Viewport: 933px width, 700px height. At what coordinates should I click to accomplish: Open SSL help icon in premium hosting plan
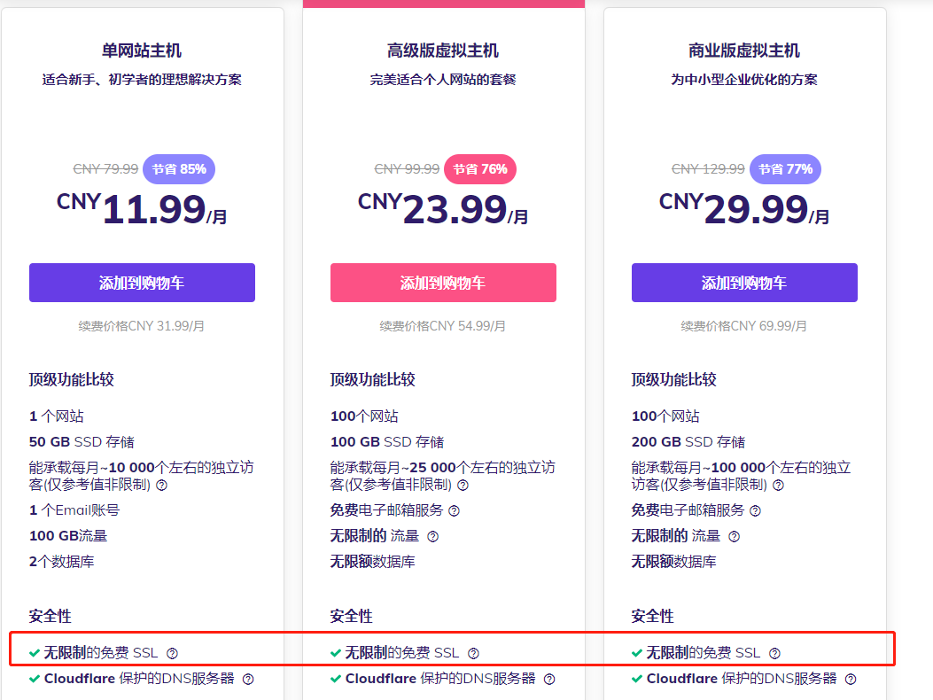[x=474, y=653]
